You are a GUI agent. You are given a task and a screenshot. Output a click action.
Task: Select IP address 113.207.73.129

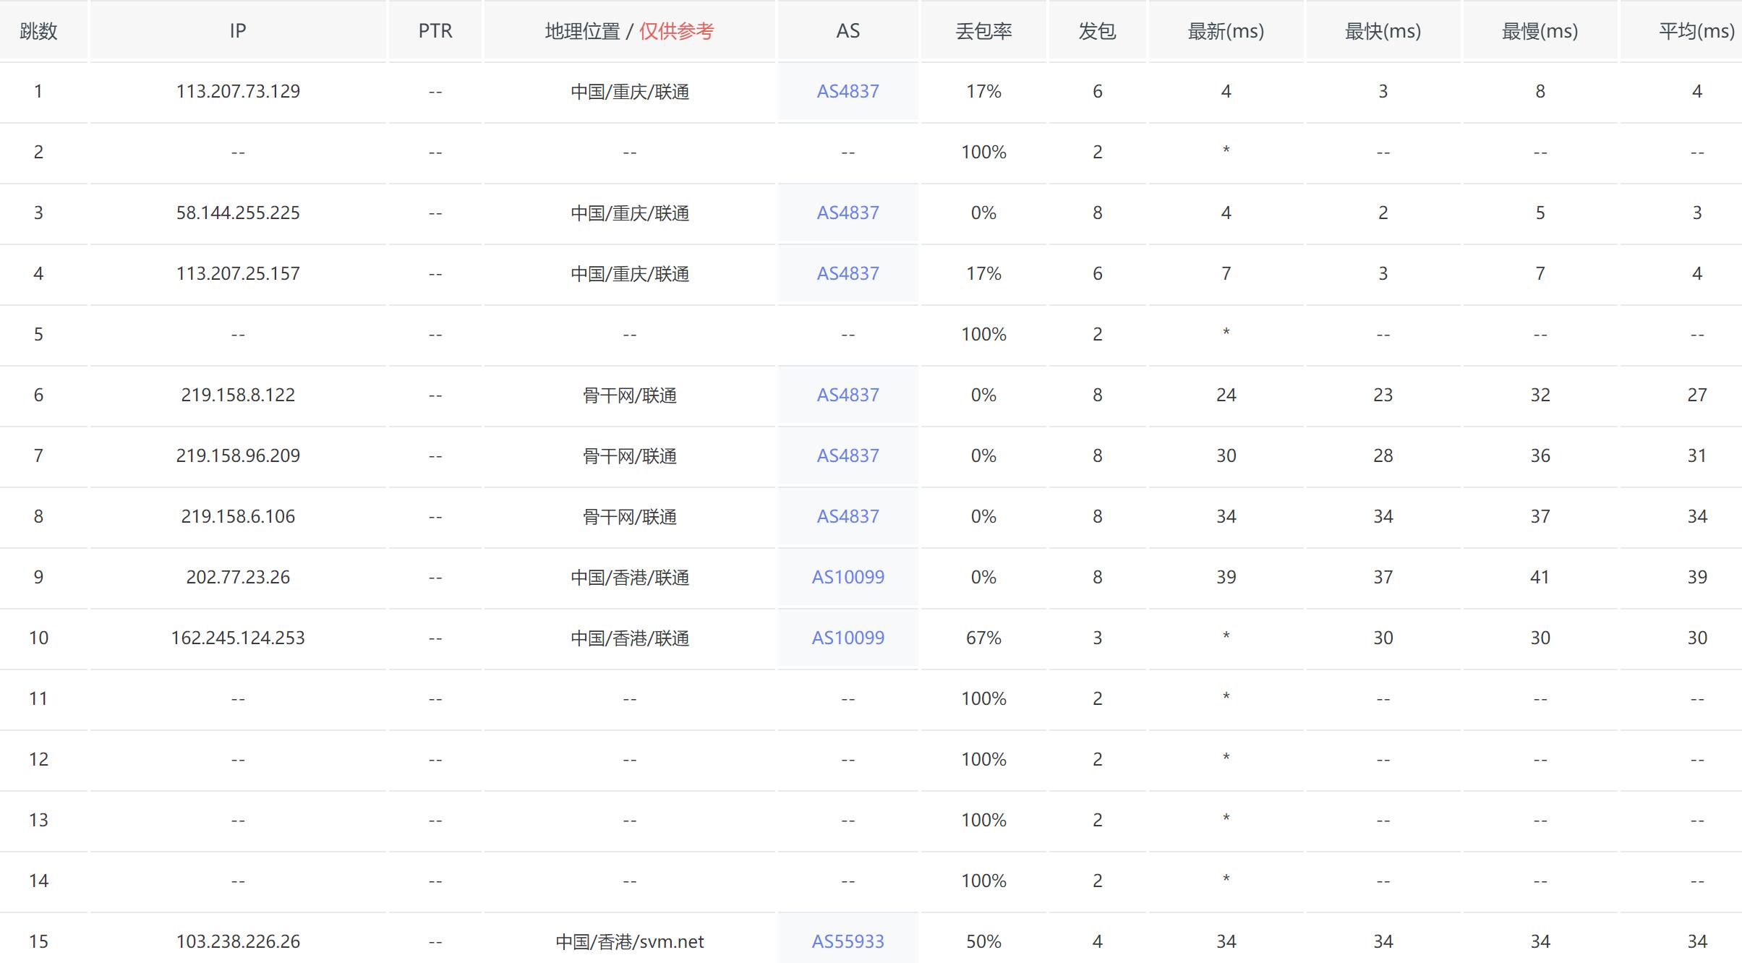click(238, 91)
